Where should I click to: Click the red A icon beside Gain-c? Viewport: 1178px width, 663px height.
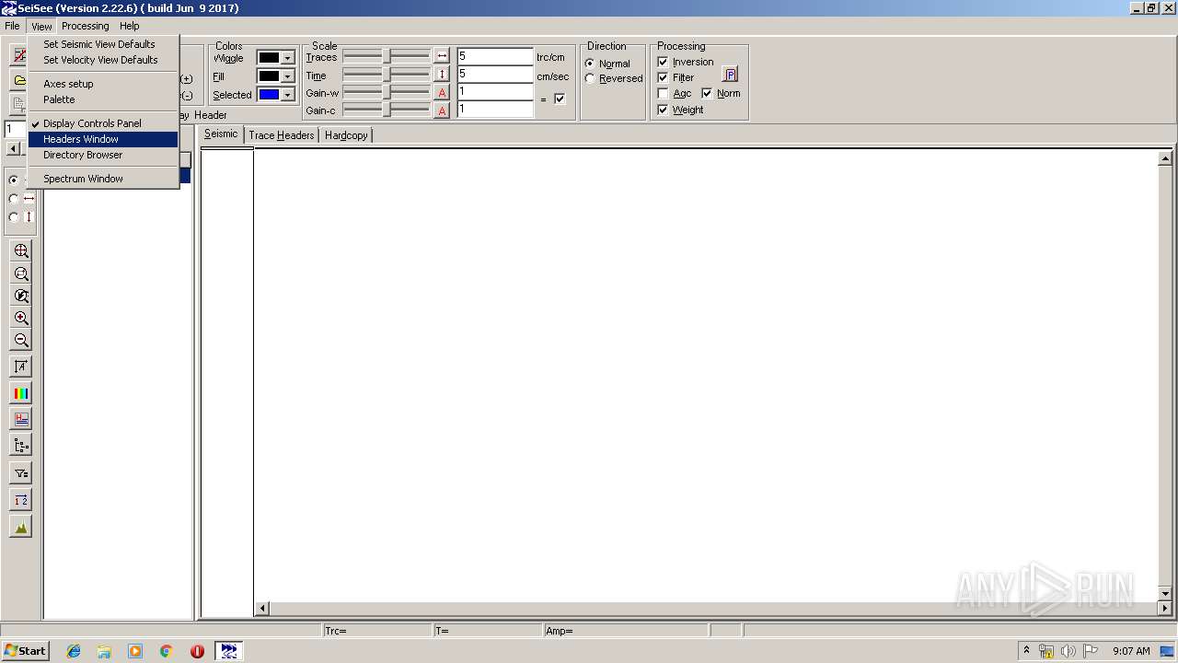pos(442,110)
